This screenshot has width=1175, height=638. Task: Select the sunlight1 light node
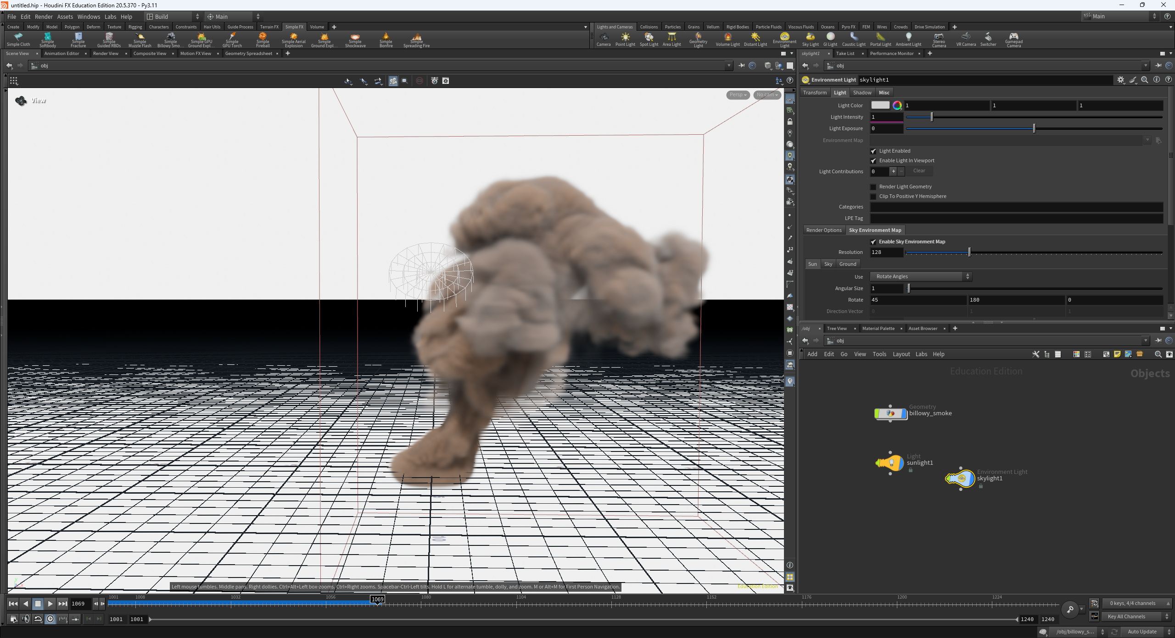890,463
